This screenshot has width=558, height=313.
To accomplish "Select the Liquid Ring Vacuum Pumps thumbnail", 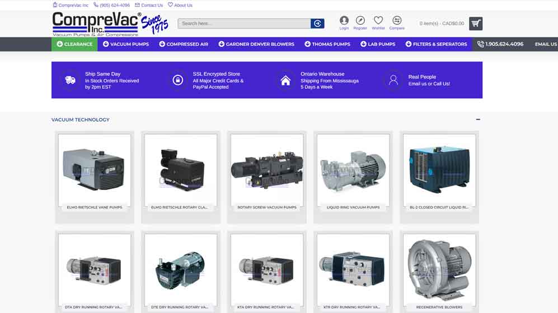I will tap(353, 170).
